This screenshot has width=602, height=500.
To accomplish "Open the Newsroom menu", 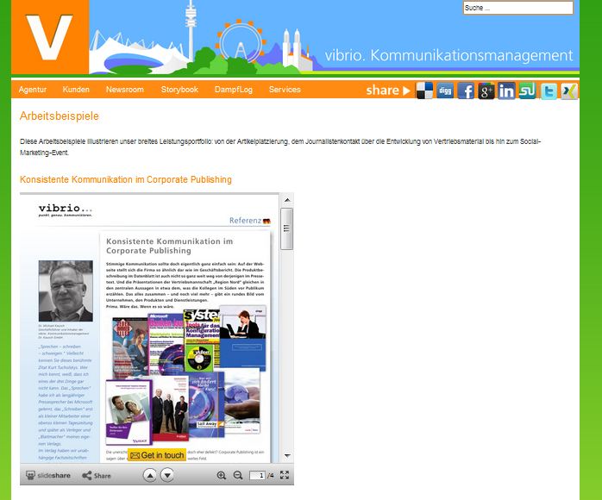I will point(125,90).
